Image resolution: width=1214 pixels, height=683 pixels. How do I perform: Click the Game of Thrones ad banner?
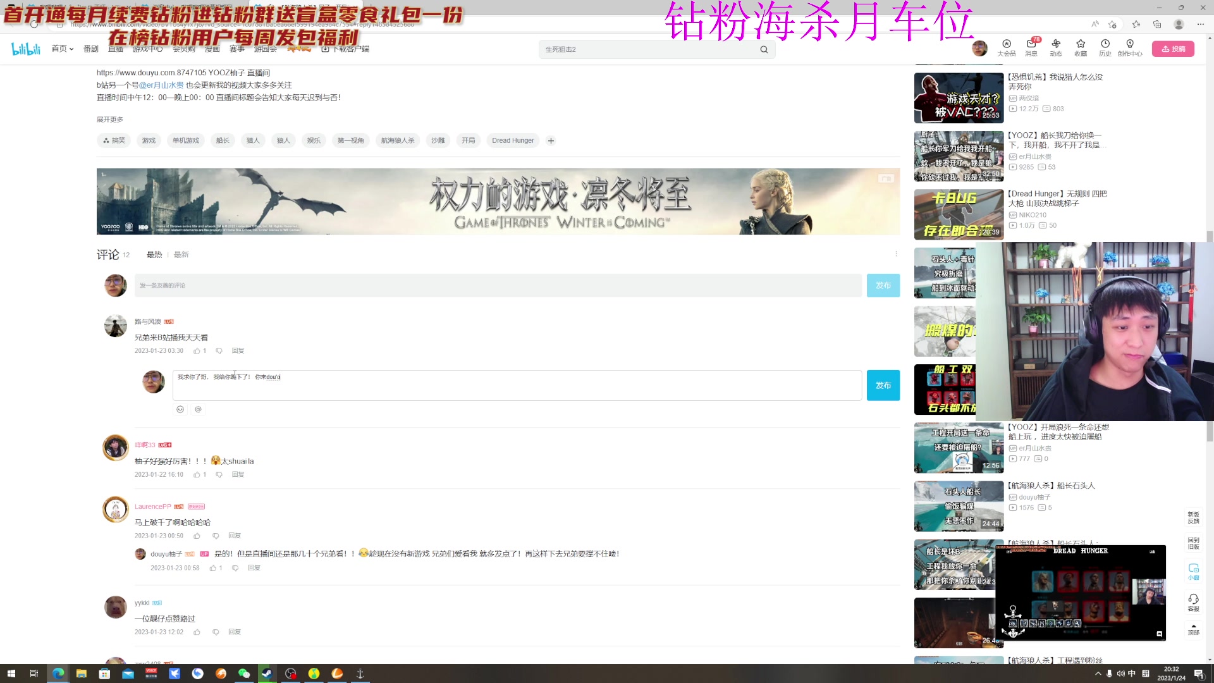[x=498, y=201]
